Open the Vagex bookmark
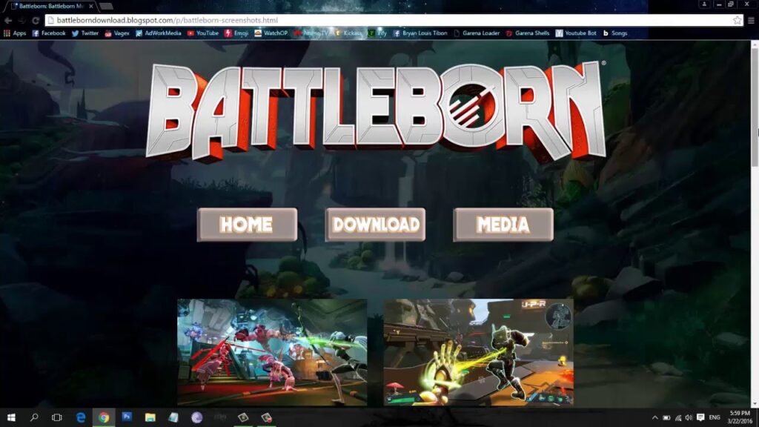Screen dimensions: 759x427 click(x=117, y=33)
